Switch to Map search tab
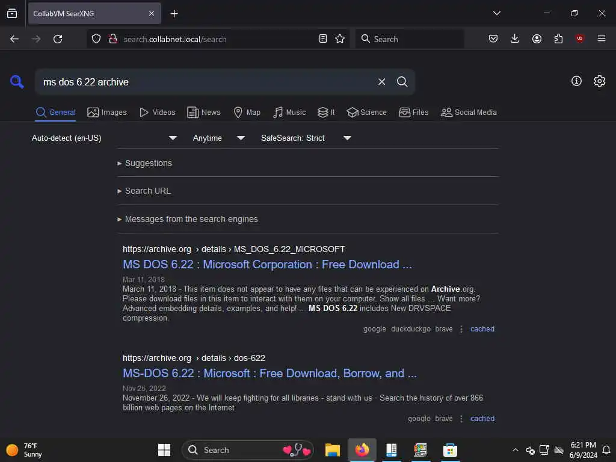 [x=247, y=112]
